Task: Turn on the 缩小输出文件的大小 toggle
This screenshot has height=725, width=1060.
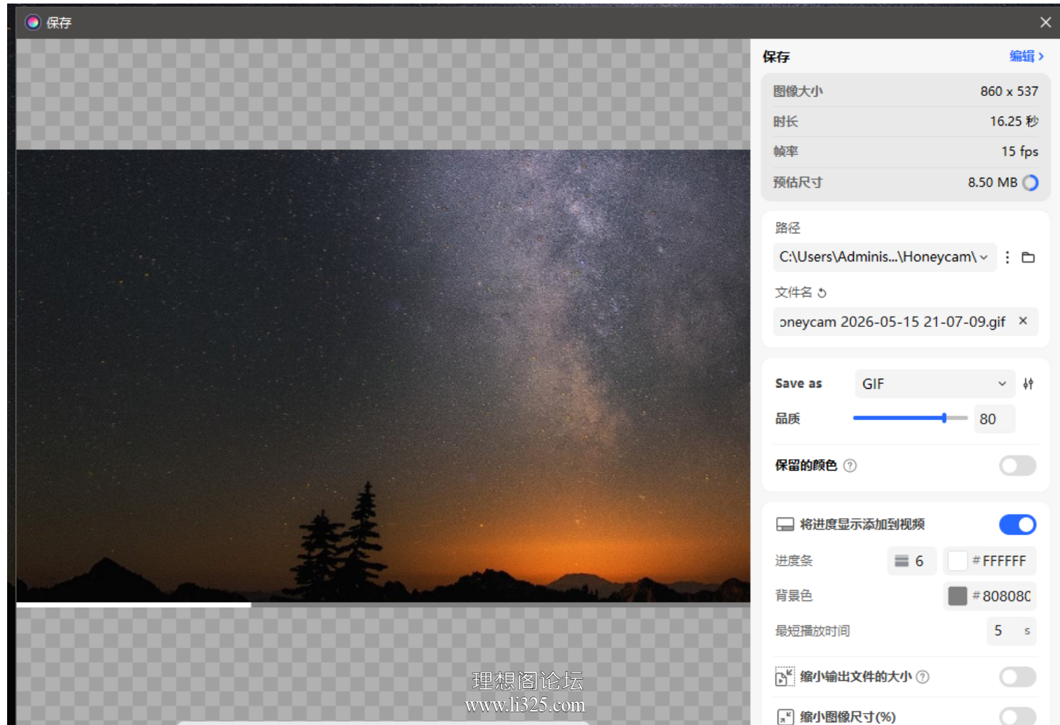Action: tap(1017, 677)
